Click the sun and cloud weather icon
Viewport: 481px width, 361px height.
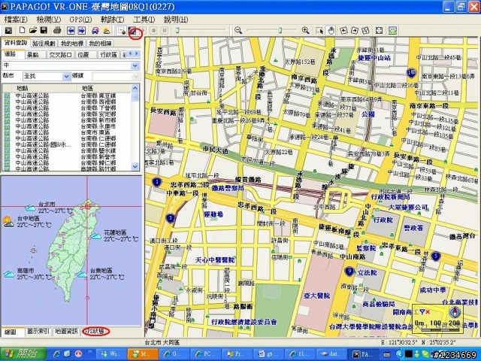point(107,30)
